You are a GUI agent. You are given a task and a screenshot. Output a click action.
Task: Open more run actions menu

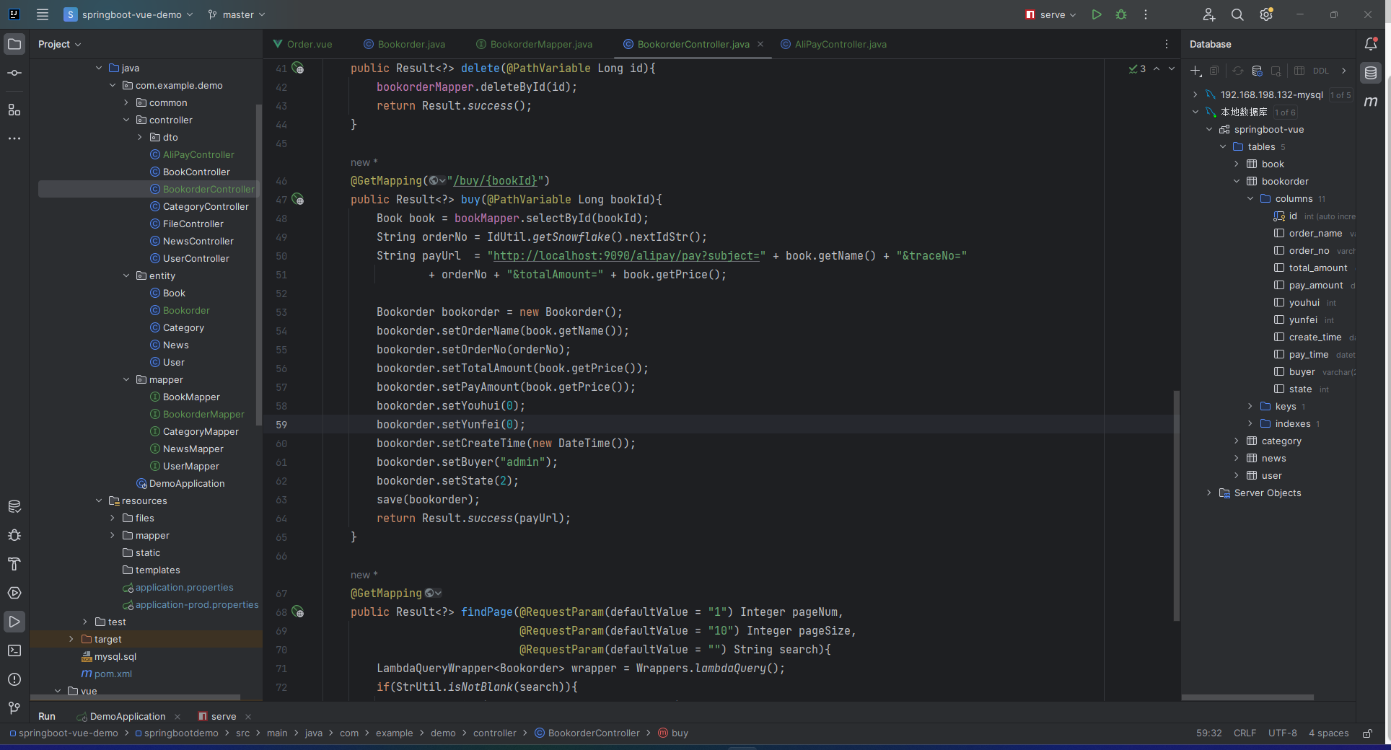pos(1146,14)
